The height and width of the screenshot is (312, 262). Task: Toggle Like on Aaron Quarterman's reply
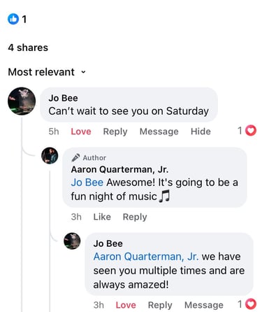pos(102,217)
